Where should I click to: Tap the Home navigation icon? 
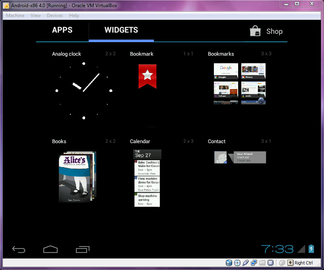coord(50,249)
